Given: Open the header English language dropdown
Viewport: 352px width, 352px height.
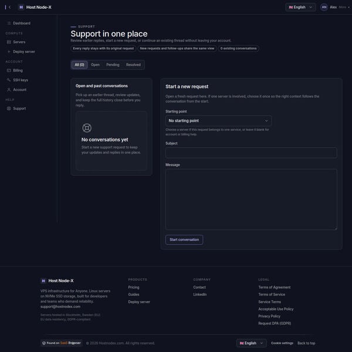Looking at the screenshot, I should (x=300, y=7).
